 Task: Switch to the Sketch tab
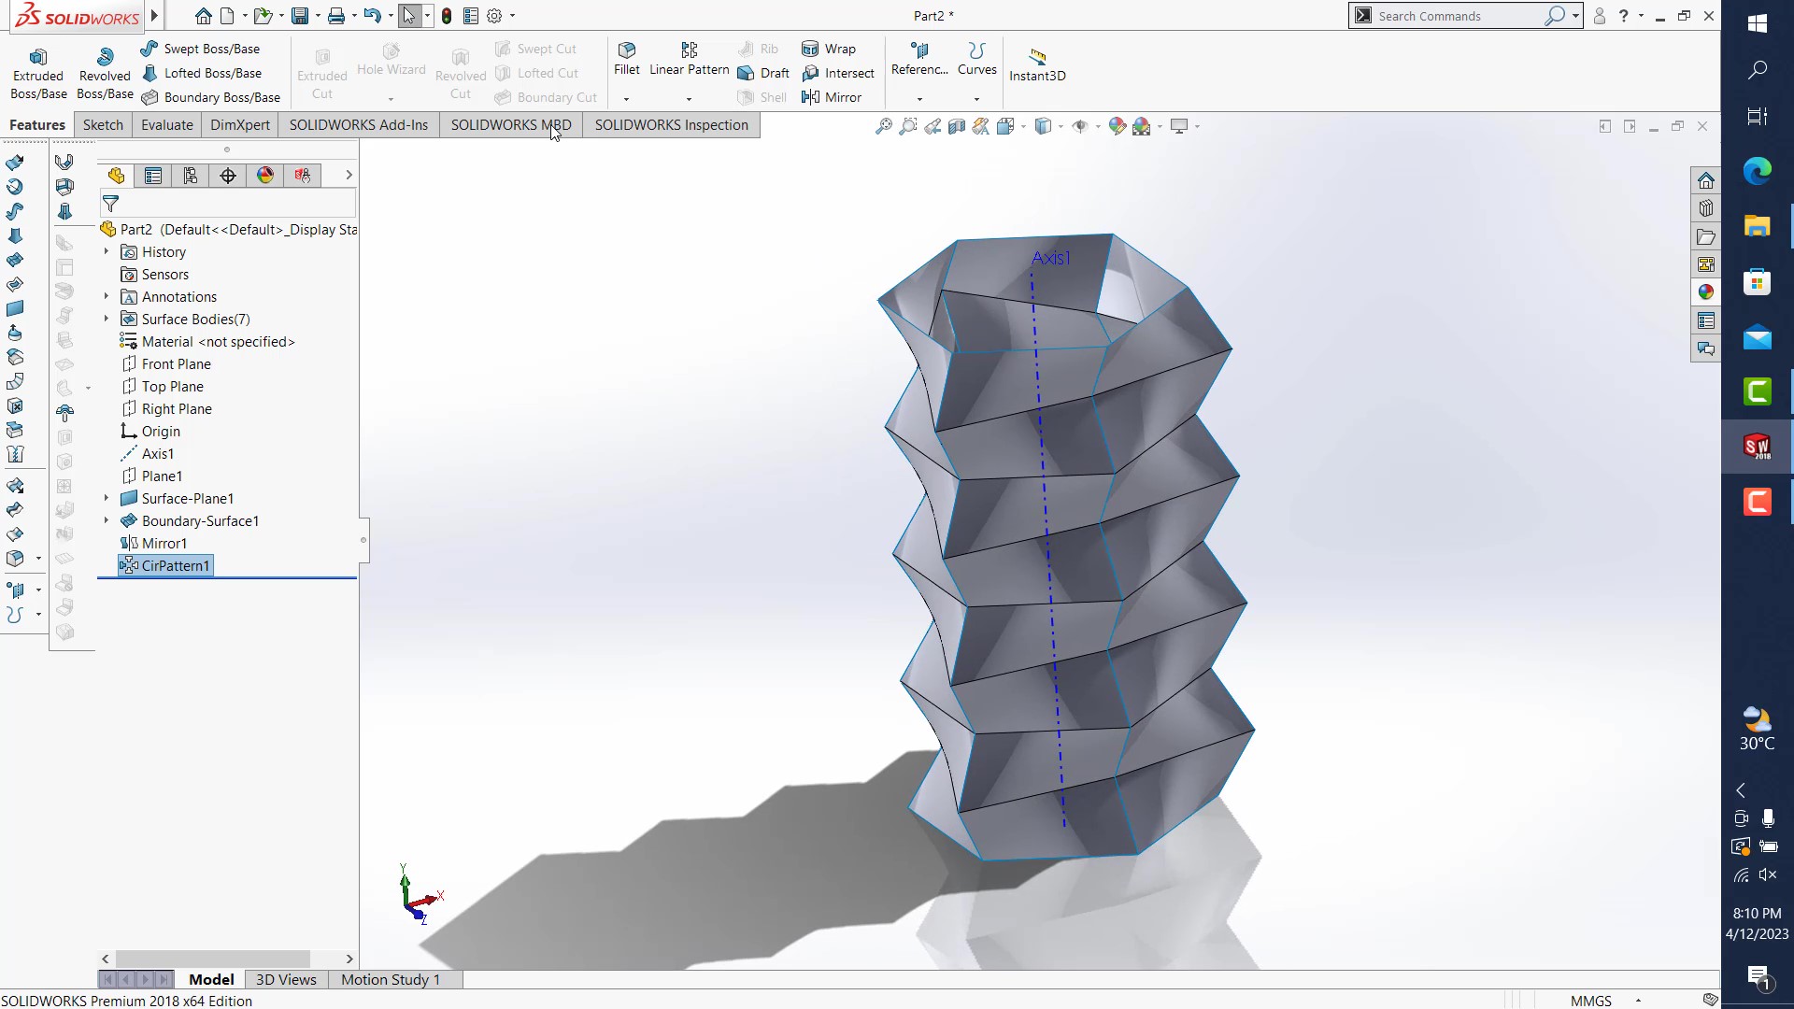pos(103,125)
